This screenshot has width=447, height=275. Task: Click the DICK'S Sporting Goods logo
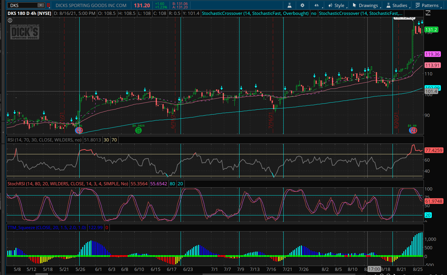click(25, 32)
